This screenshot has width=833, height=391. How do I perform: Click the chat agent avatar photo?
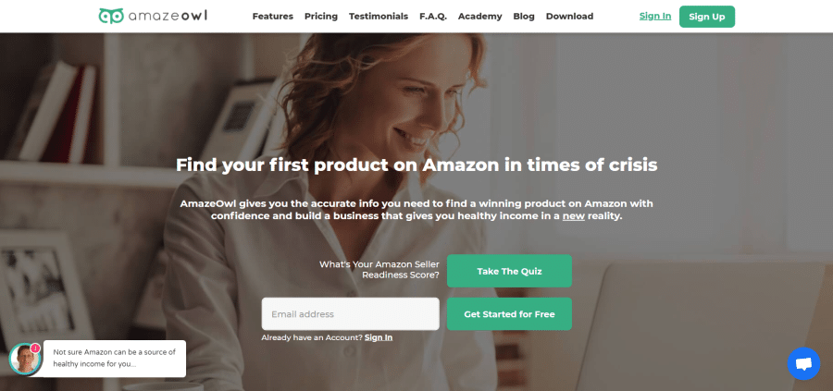click(x=24, y=360)
